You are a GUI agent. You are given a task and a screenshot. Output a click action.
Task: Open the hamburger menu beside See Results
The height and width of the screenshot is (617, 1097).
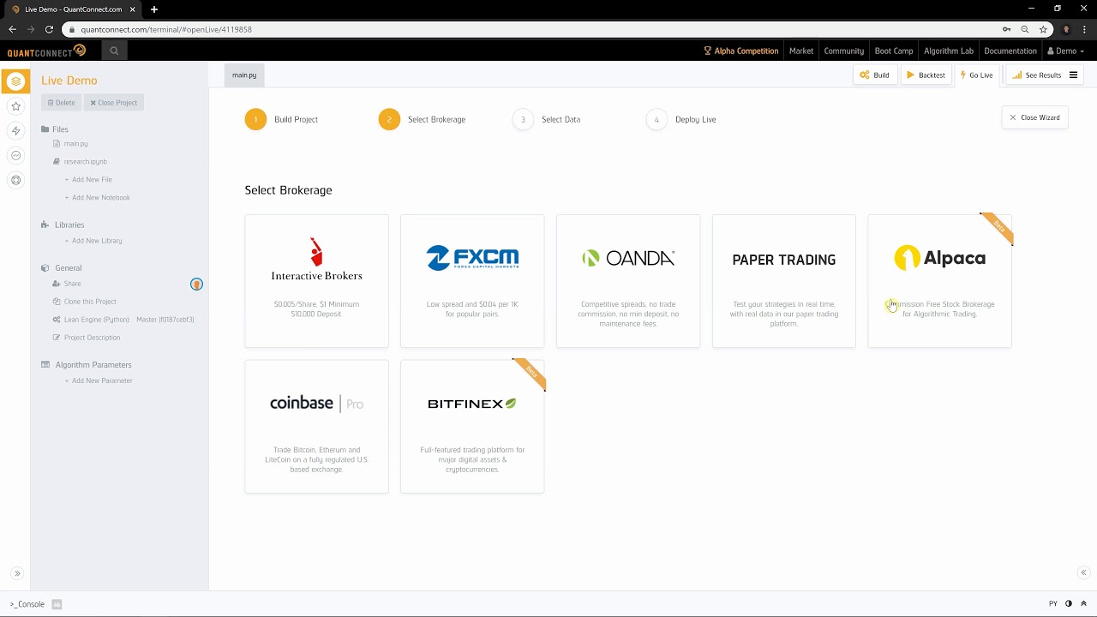pos(1073,75)
